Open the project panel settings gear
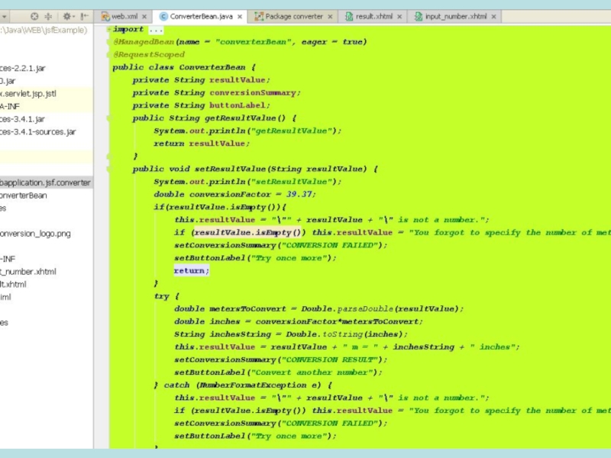Image resolution: width=611 pixels, height=458 pixels. pos(66,16)
